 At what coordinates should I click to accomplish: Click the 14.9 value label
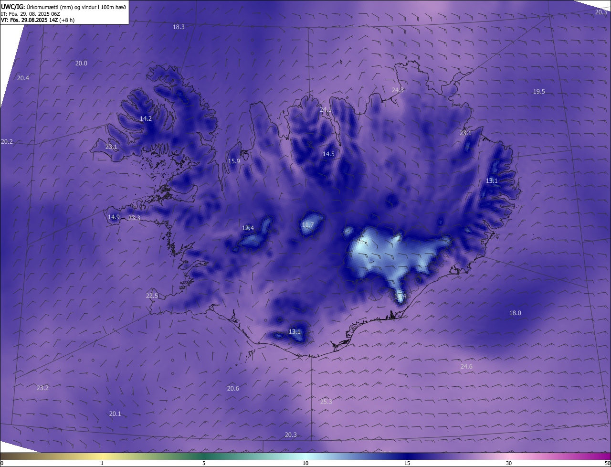click(x=114, y=217)
